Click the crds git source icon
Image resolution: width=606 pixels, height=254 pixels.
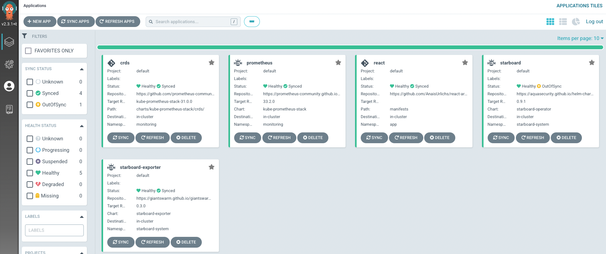(x=111, y=63)
